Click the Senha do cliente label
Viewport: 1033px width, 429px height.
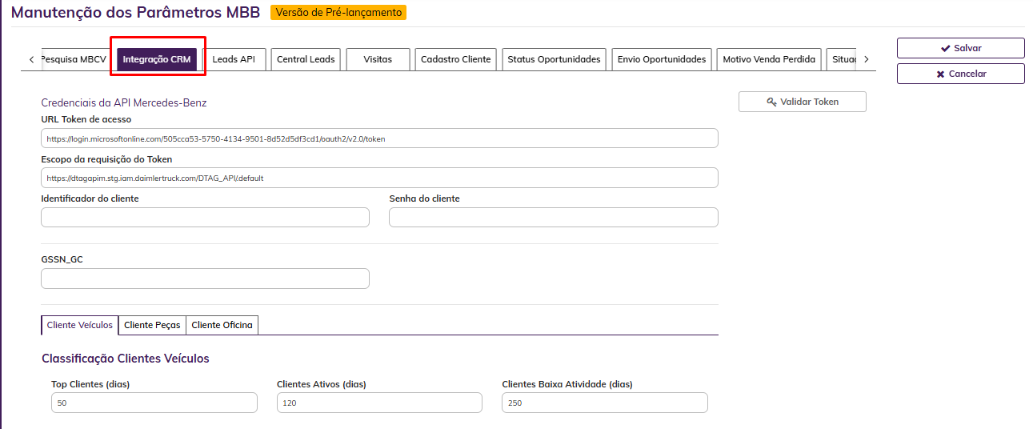pos(424,198)
